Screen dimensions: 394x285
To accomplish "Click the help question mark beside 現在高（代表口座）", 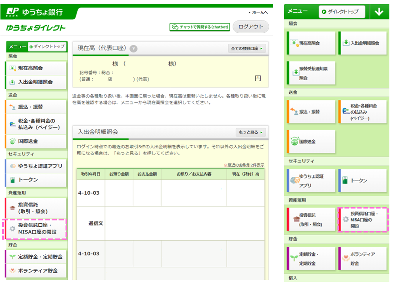I will (x=134, y=49).
